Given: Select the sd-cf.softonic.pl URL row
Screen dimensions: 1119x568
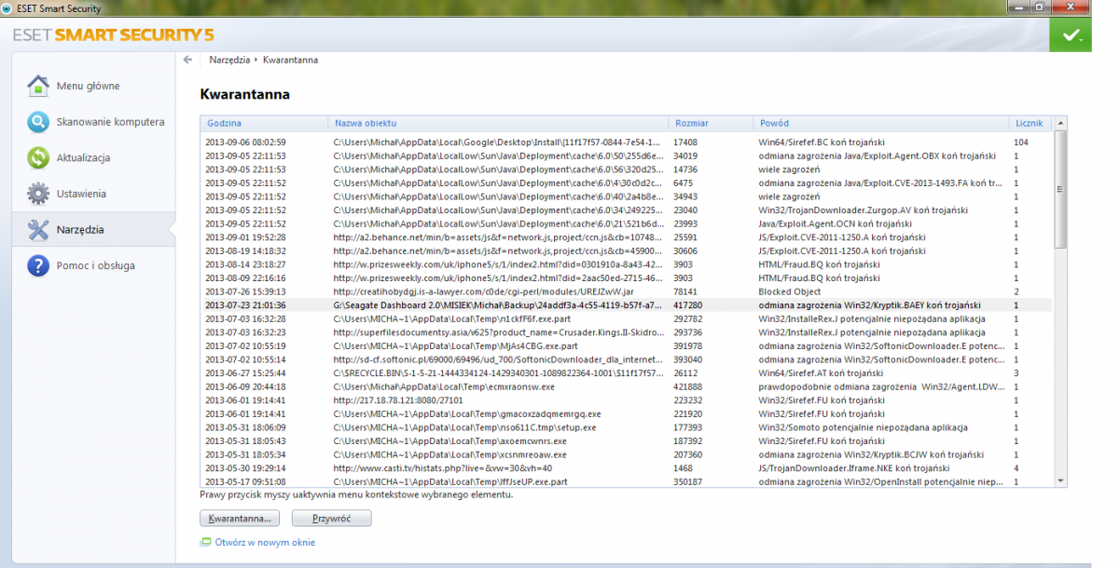Looking at the screenshot, I should (x=627, y=359).
